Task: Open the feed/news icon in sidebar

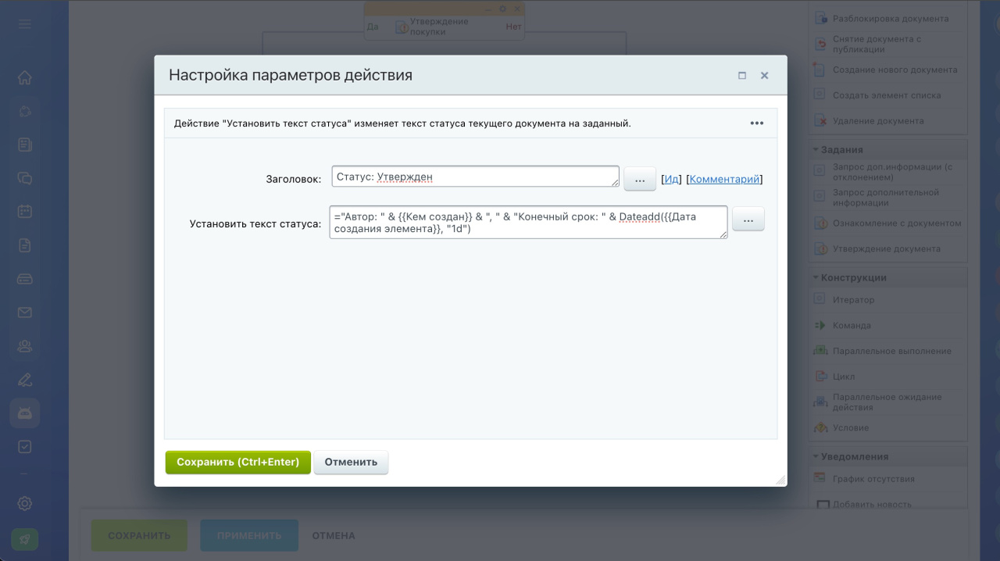Action: pos(25,145)
